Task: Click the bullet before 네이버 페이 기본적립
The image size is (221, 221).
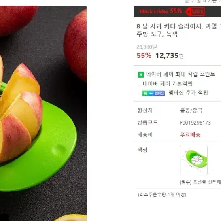Action: [x=139, y=85]
